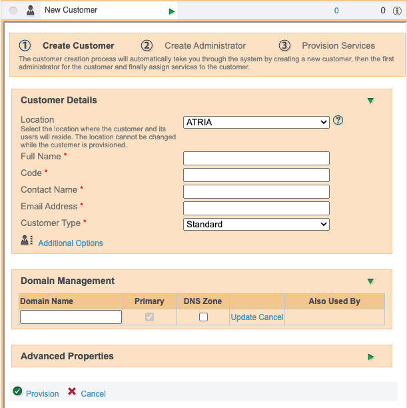The height and width of the screenshot is (408, 407).
Task: Select the radio button in the header row
Action: pos(13,11)
